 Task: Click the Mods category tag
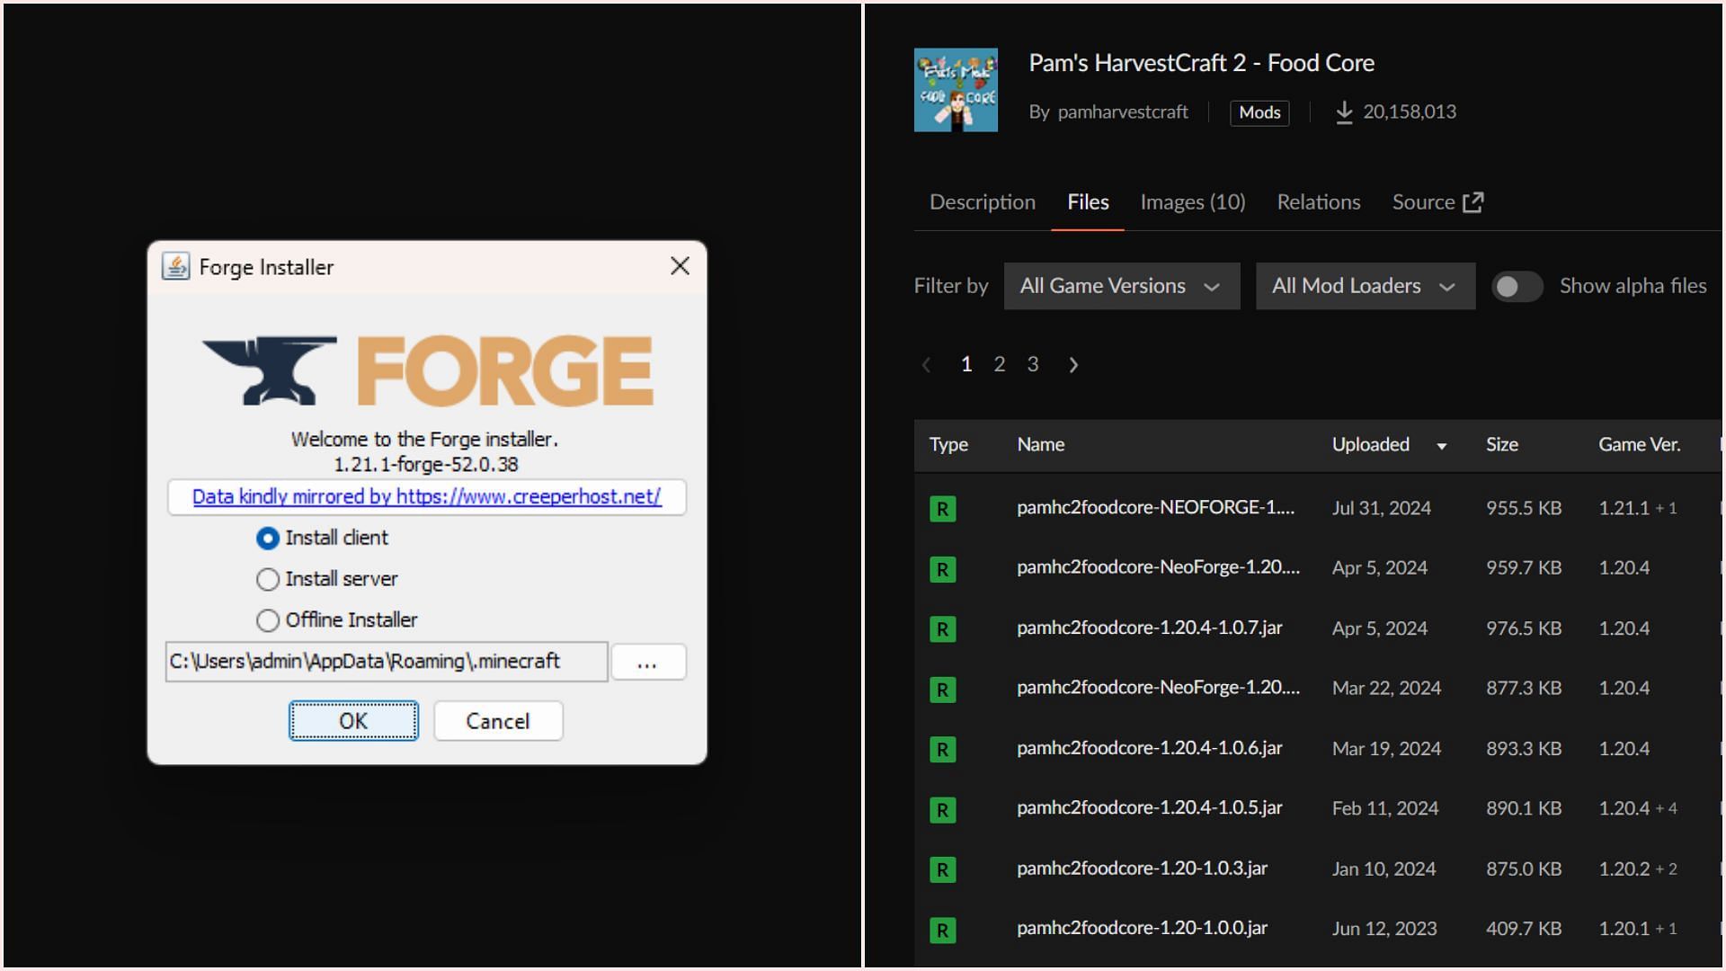pyautogui.click(x=1259, y=112)
